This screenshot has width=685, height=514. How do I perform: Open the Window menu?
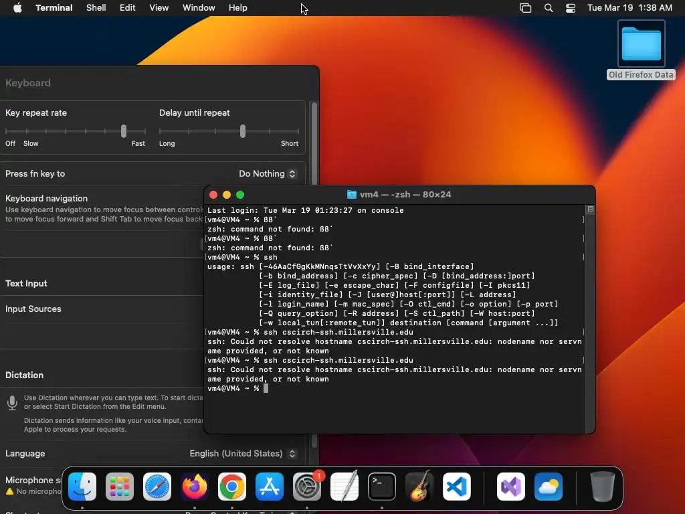click(x=199, y=8)
